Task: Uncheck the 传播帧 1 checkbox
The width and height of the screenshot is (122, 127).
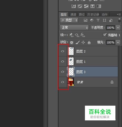Action: [x=105, y=35]
